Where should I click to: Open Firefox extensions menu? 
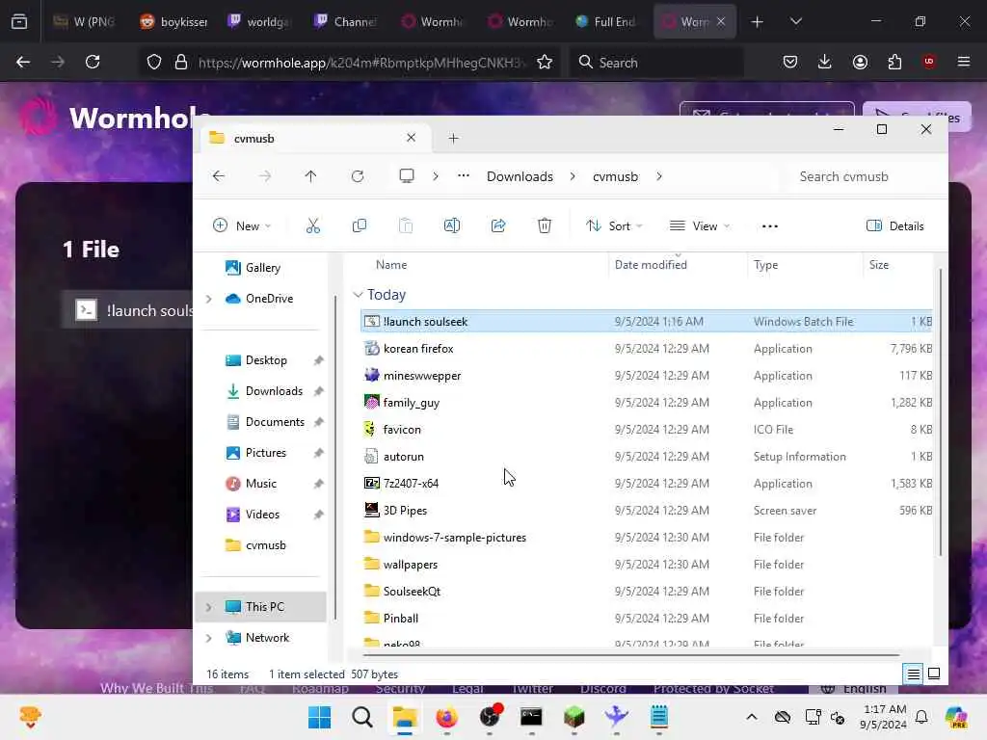coord(894,62)
